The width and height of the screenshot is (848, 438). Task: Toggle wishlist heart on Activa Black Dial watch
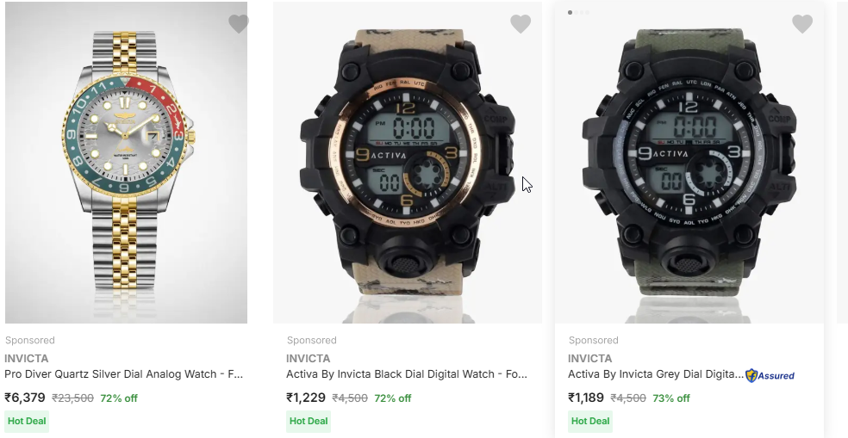tap(521, 24)
